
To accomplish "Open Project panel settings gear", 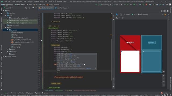I will coord(33,8).
